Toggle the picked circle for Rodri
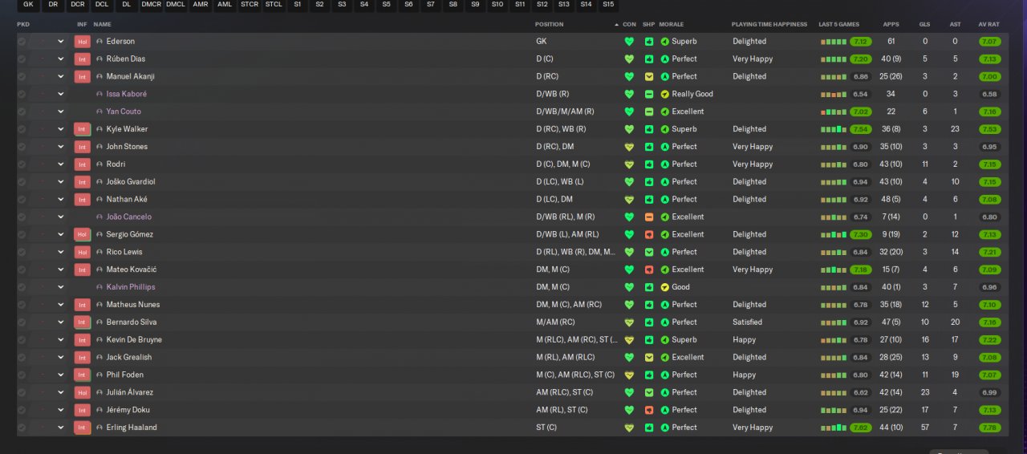 pyautogui.click(x=22, y=164)
